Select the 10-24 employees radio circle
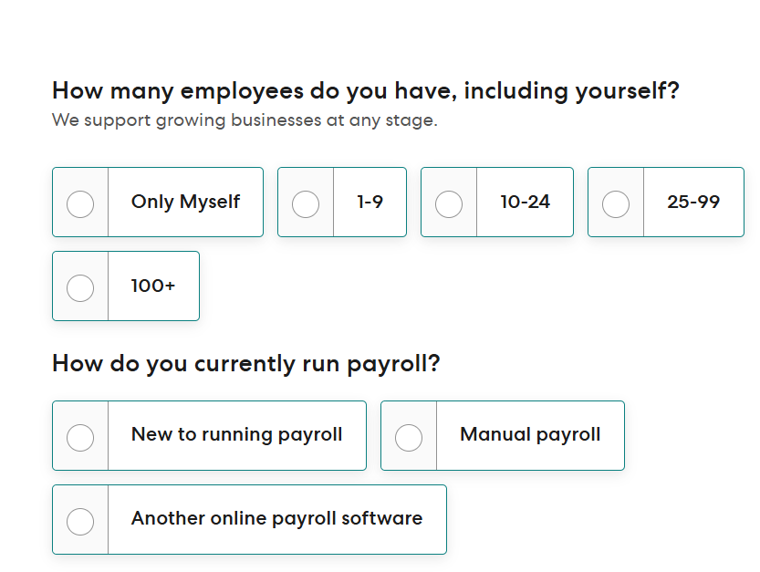 449,203
